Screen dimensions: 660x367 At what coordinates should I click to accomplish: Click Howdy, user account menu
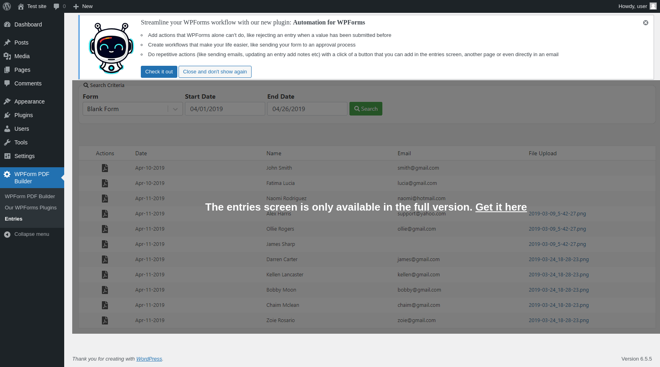click(637, 6)
